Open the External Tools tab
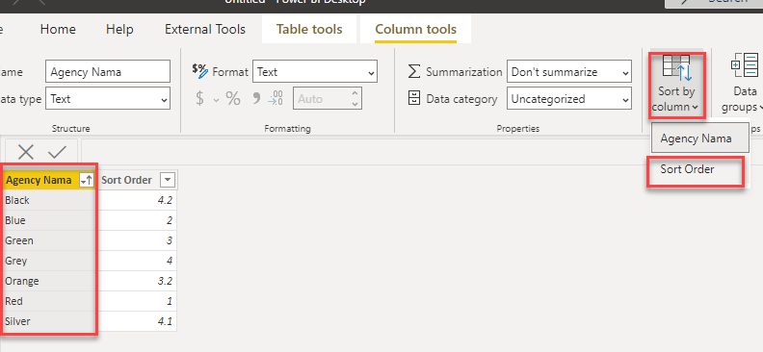 click(x=205, y=29)
